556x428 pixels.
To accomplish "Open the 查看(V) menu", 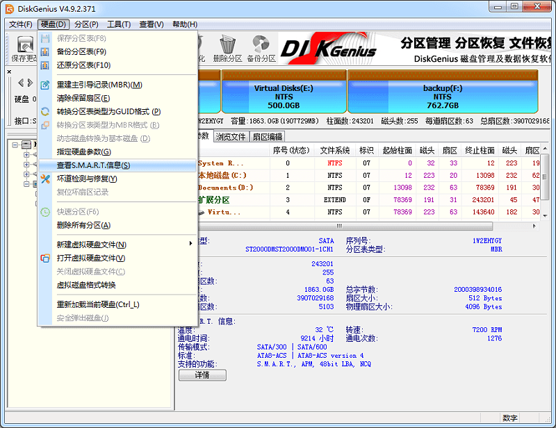I will pos(150,23).
